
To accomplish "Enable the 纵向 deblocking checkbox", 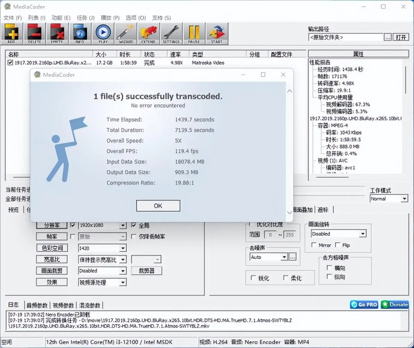I will click(x=329, y=276).
